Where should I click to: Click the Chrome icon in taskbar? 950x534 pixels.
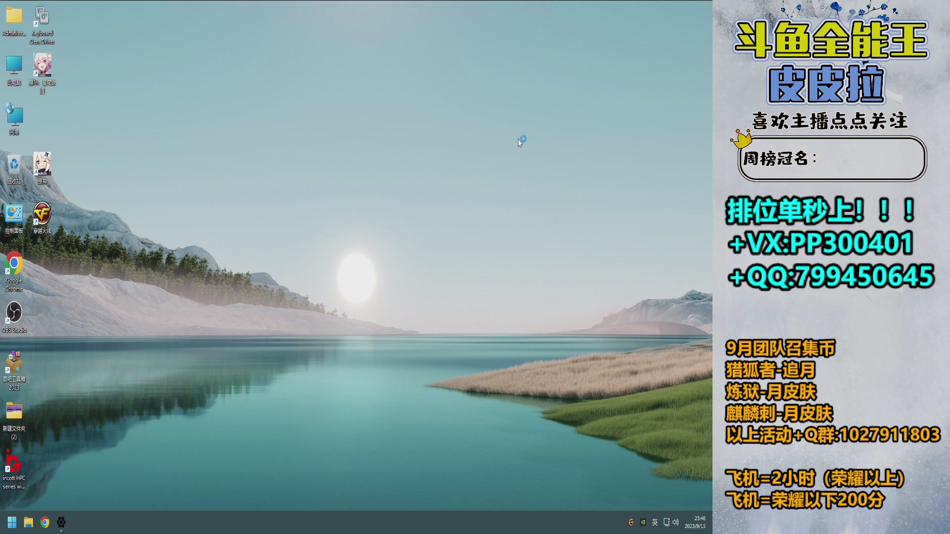coord(45,522)
